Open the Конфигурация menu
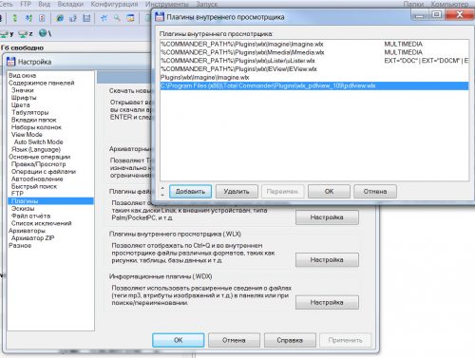 114,4
